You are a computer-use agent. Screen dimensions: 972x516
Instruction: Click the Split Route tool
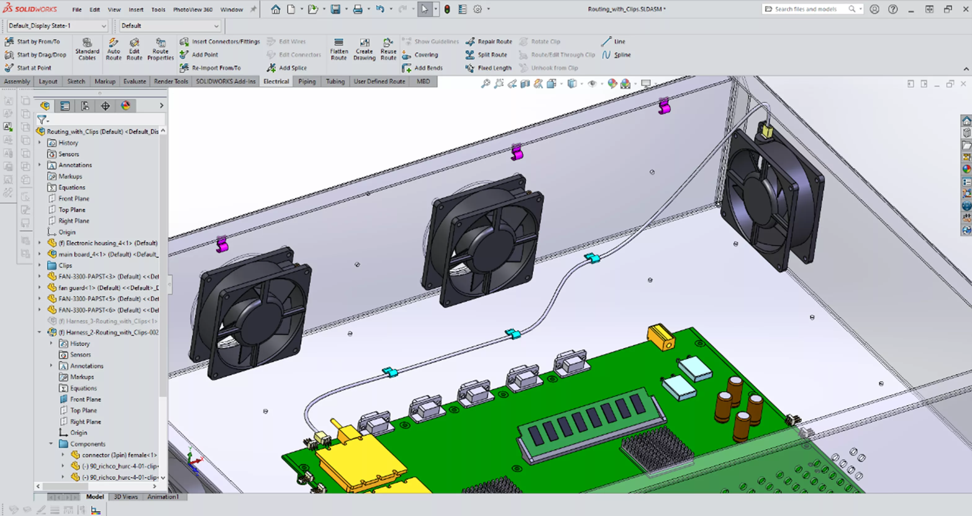click(486, 55)
